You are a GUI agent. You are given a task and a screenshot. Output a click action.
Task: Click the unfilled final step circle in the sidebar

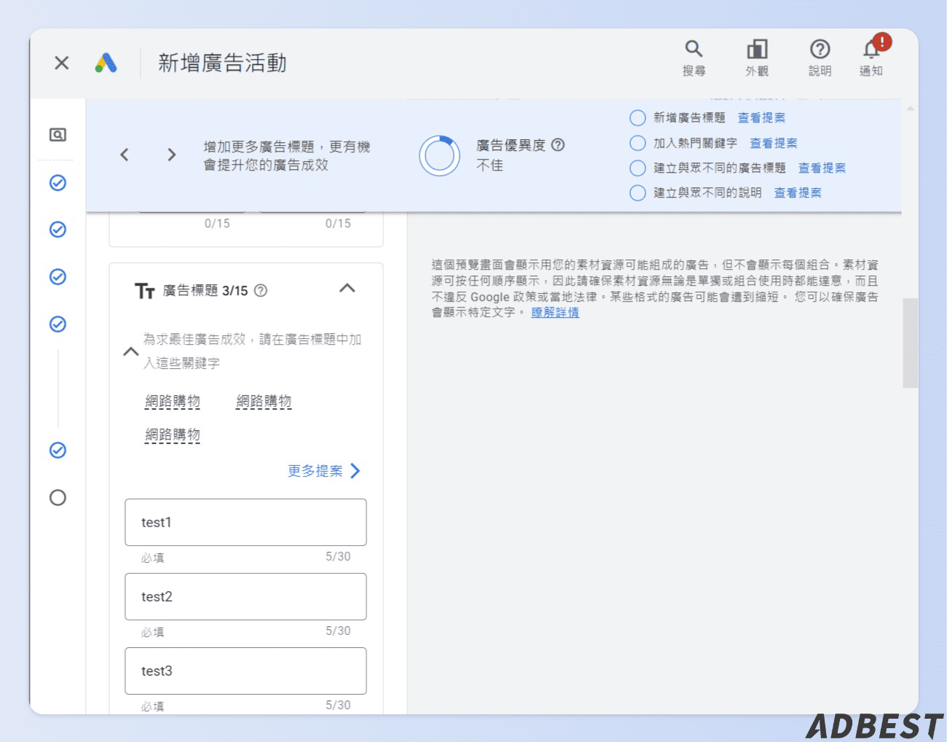coord(58,498)
